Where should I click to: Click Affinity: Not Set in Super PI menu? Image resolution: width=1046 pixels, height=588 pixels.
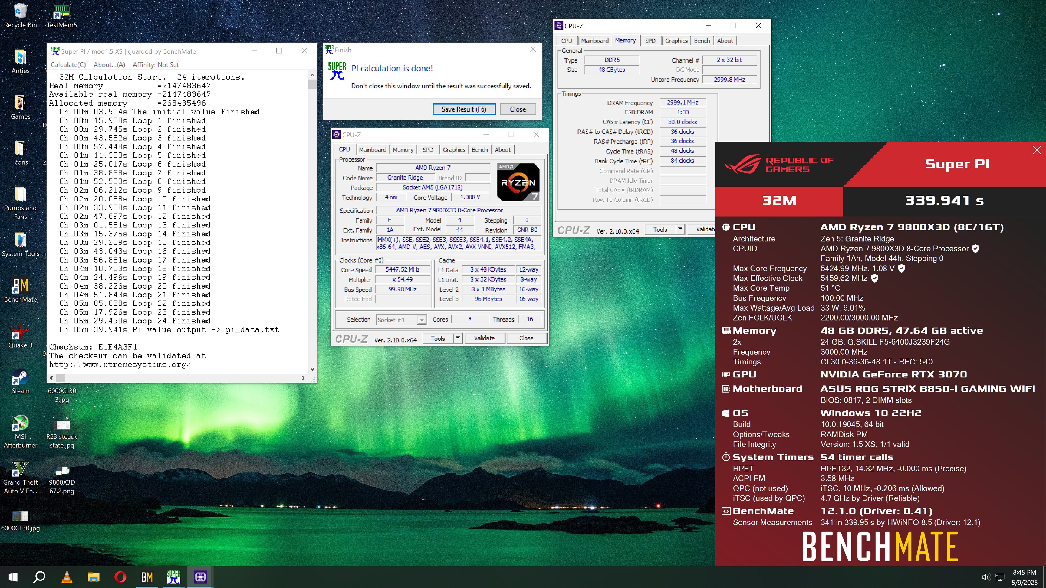pos(156,64)
